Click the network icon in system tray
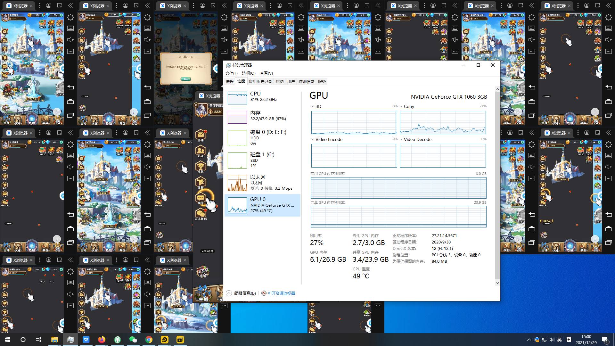This screenshot has height=346, width=615. (x=544, y=340)
